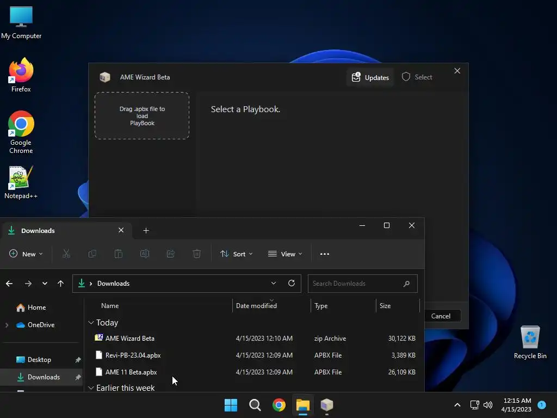Open the View dropdown menu
Image resolution: width=557 pixels, height=418 pixels.
[285, 254]
